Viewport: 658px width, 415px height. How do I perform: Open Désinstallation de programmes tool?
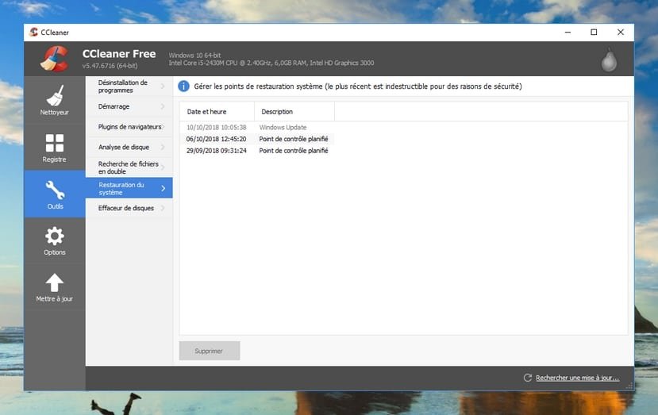pos(129,86)
